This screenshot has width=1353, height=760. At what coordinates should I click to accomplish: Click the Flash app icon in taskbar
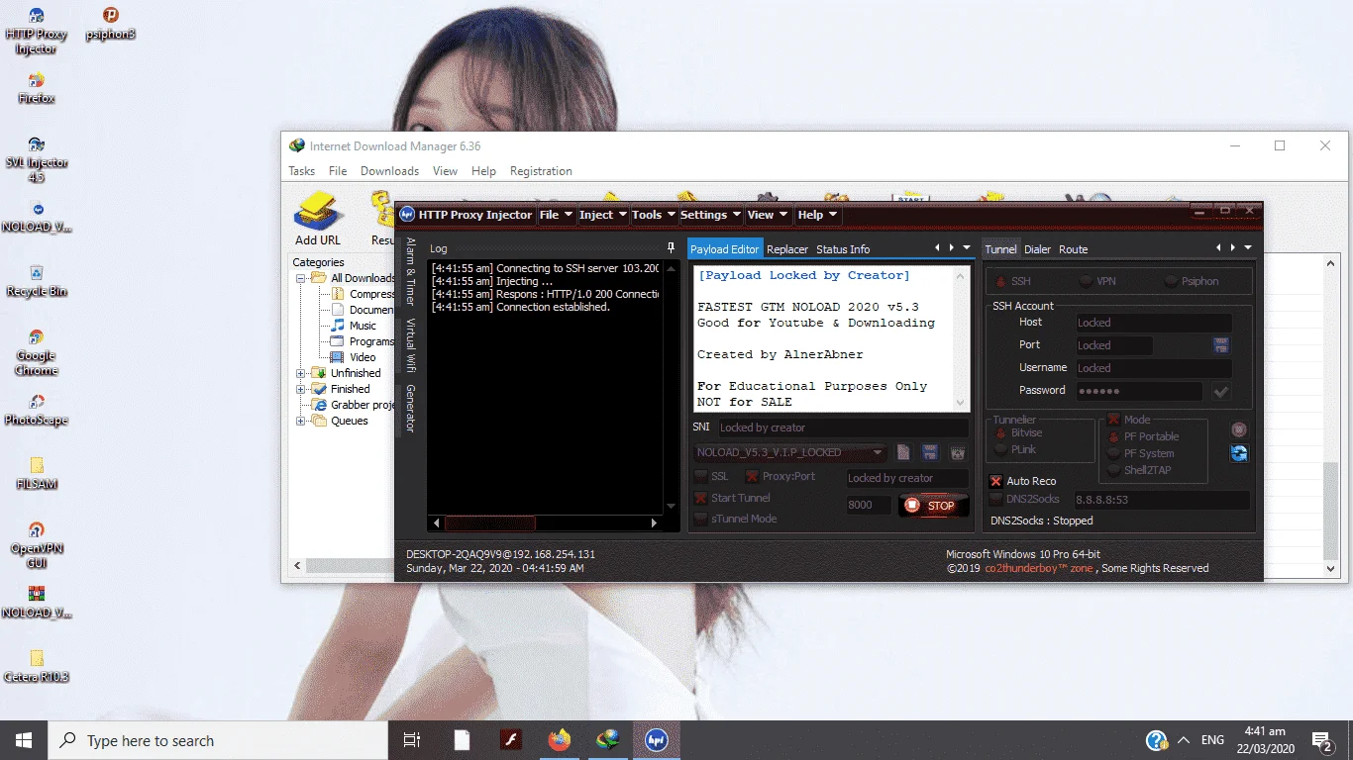(510, 739)
